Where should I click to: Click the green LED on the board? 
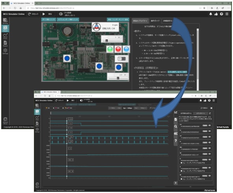[110, 49]
